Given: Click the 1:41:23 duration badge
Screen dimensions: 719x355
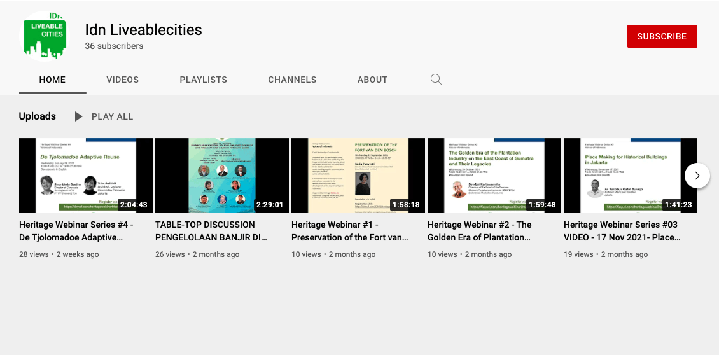Looking at the screenshot, I should [678, 205].
